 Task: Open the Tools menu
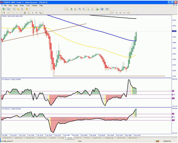(28, 5)
